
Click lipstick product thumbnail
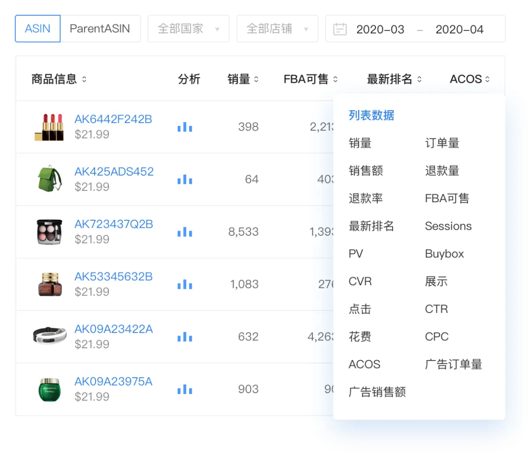pos(49,127)
